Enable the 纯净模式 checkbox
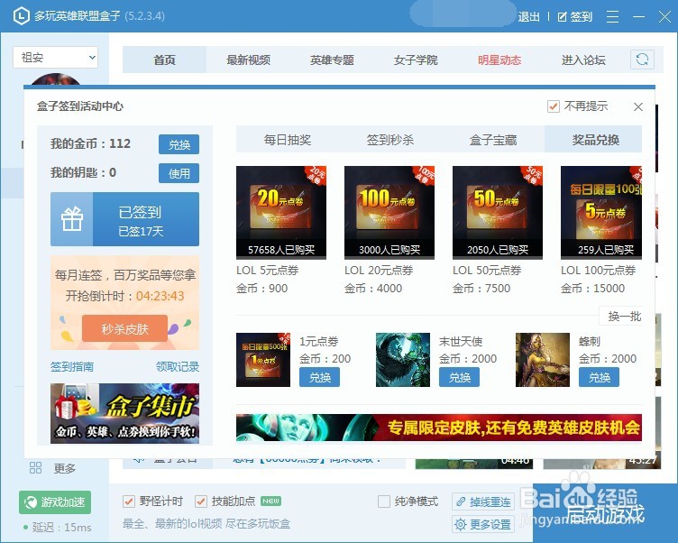This screenshot has width=678, height=543. pyautogui.click(x=383, y=501)
